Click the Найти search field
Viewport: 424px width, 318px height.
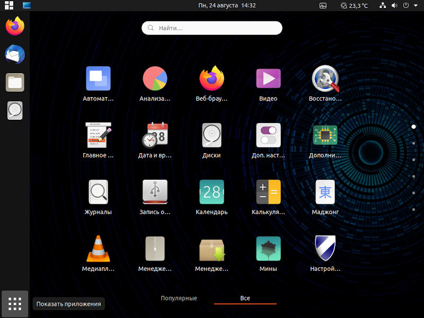212,28
